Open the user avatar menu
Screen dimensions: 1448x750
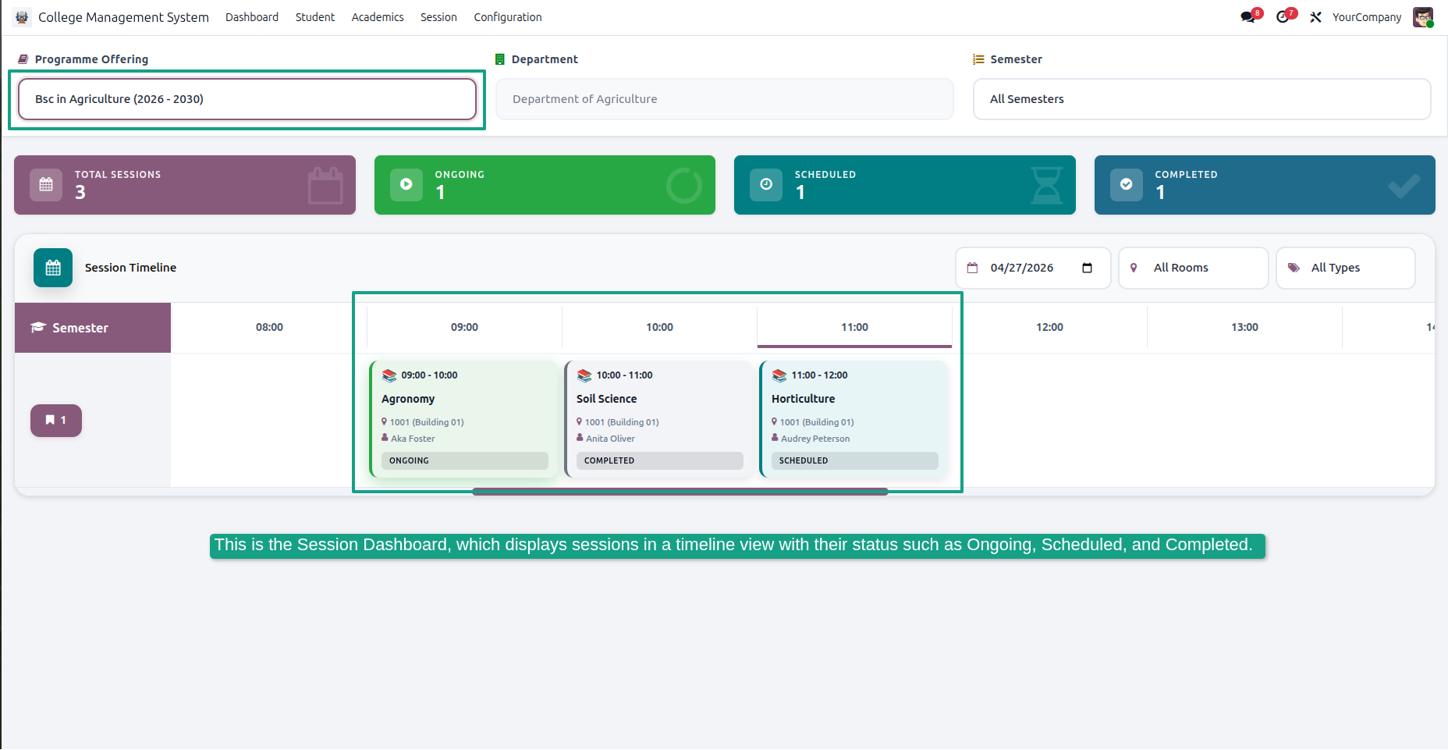pos(1423,17)
